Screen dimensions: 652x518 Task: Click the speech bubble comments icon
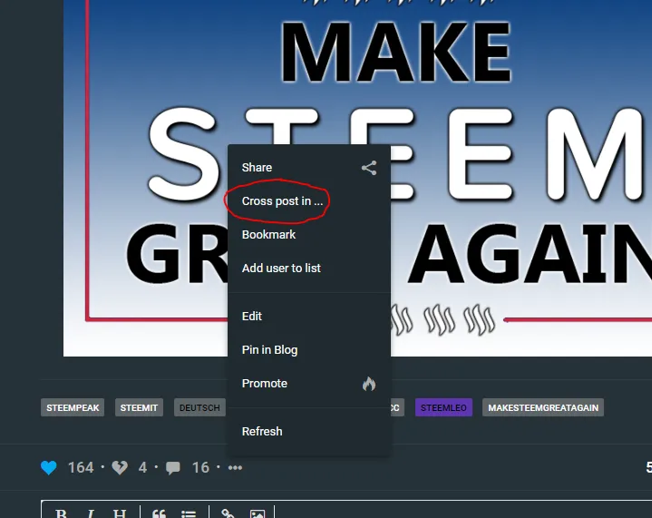173,468
